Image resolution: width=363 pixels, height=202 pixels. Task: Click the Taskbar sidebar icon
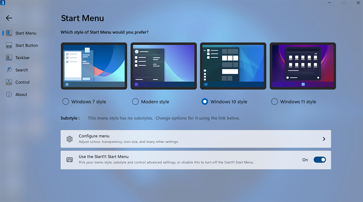pyautogui.click(x=9, y=57)
